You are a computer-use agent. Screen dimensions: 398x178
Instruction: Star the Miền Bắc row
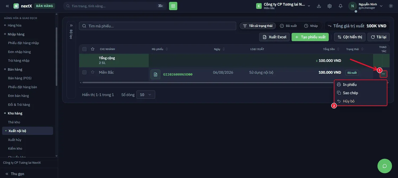tap(93, 72)
